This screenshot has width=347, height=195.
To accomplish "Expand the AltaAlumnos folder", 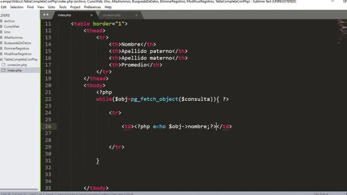I will pyautogui.click(x=13, y=37).
